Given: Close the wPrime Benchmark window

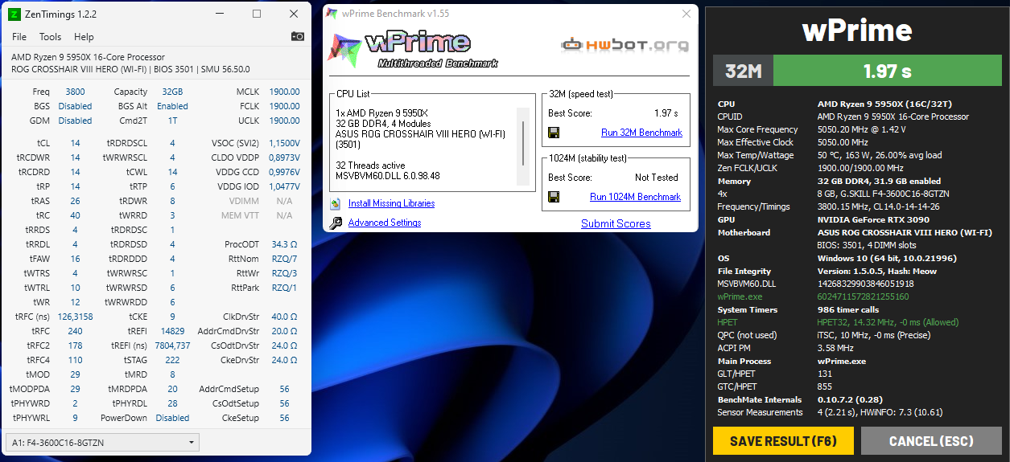Looking at the screenshot, I should pos(686,14).
